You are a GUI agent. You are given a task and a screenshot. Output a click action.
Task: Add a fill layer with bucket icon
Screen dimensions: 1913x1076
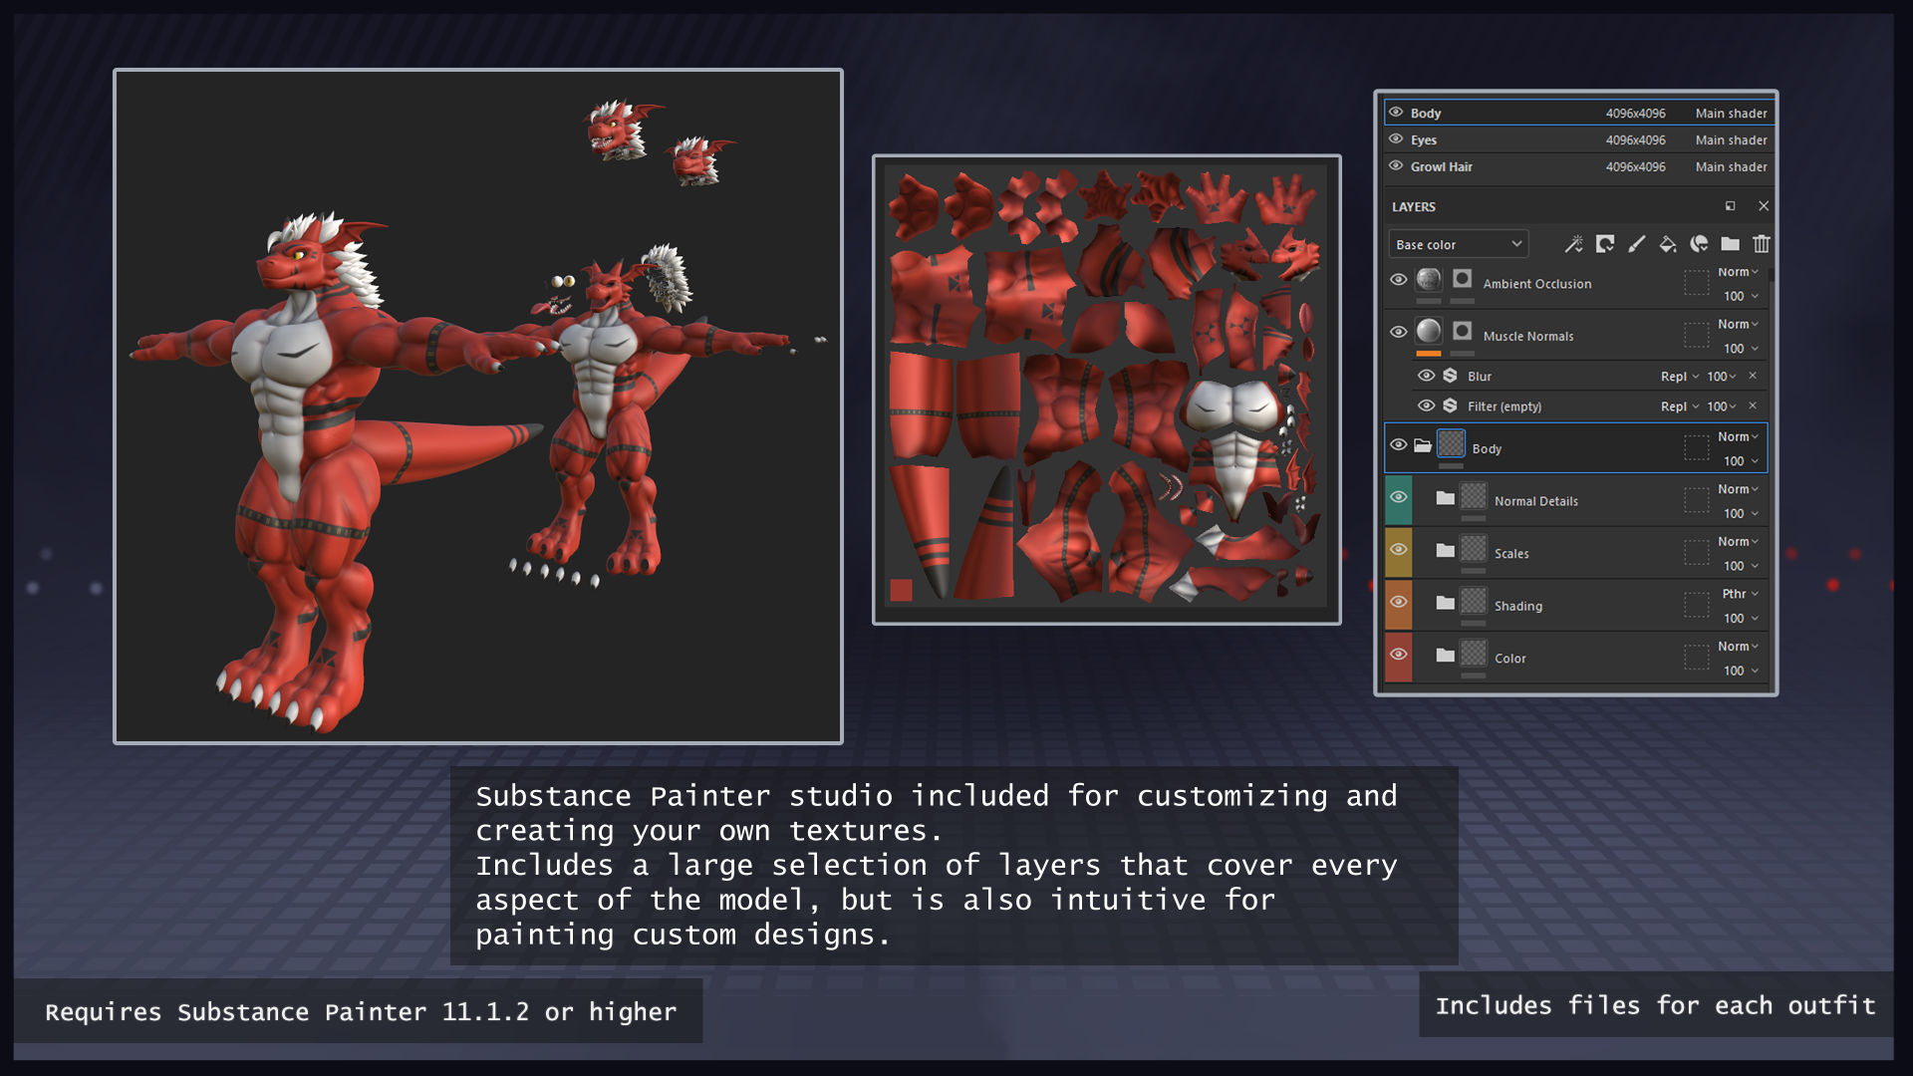[x=1667, y=244]
